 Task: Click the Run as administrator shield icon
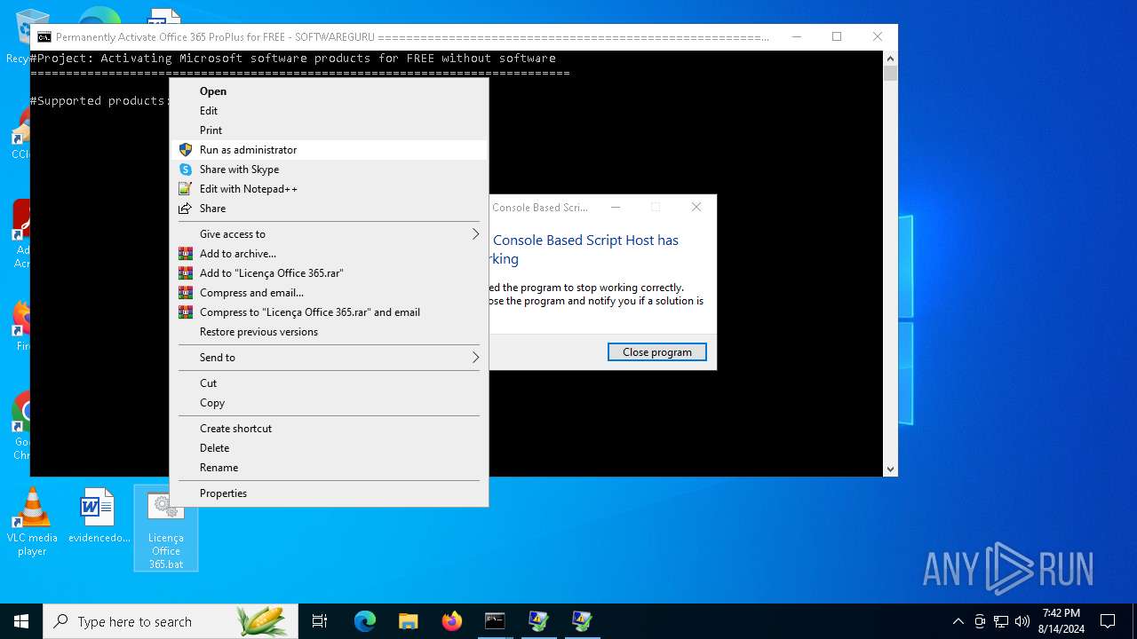[x=185, y=150]
